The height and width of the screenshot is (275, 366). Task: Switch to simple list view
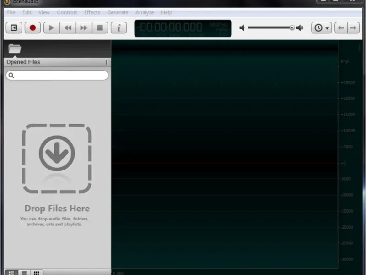[24, 273]
